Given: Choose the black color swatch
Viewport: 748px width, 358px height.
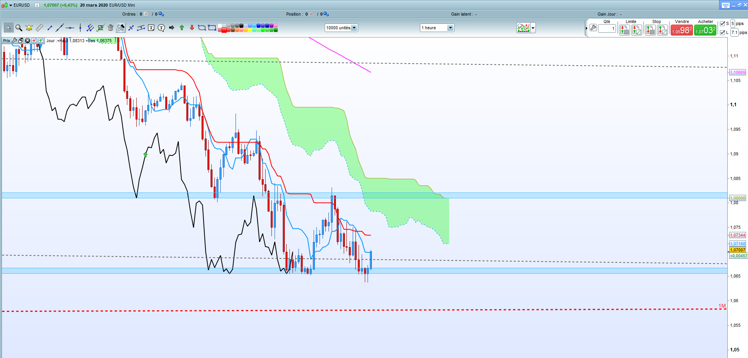Looking at the screenshot, I should point(241,26).
